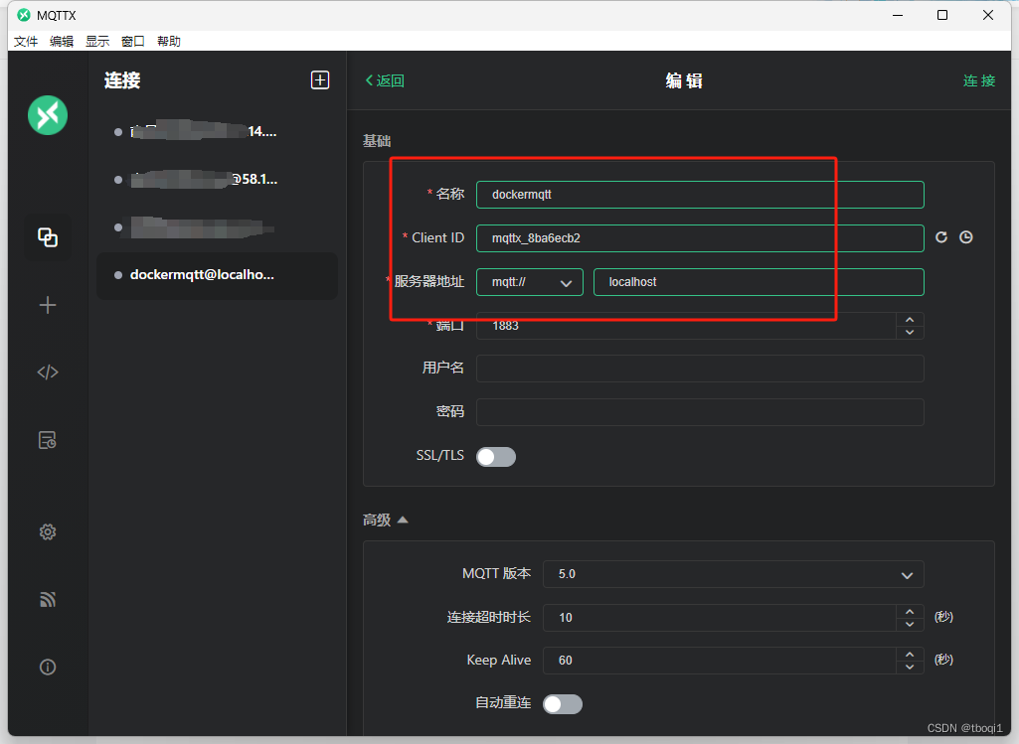This screenshot has height=744, width=1019.
Task: Select the fully blurred third connection
Action: click(x=217, y=227)
